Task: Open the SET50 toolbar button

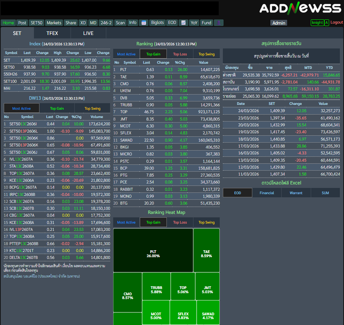Action: click(36, 23)
